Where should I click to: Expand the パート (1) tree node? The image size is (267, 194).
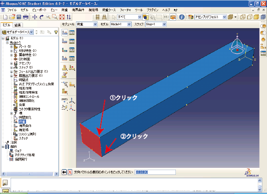(x=12, y=46)
